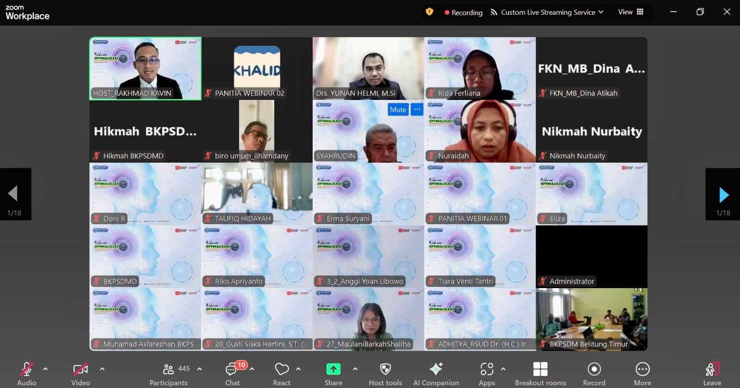Leave the meeting
The height and width of the screenshot is (388, 740).
pos(712,374)
